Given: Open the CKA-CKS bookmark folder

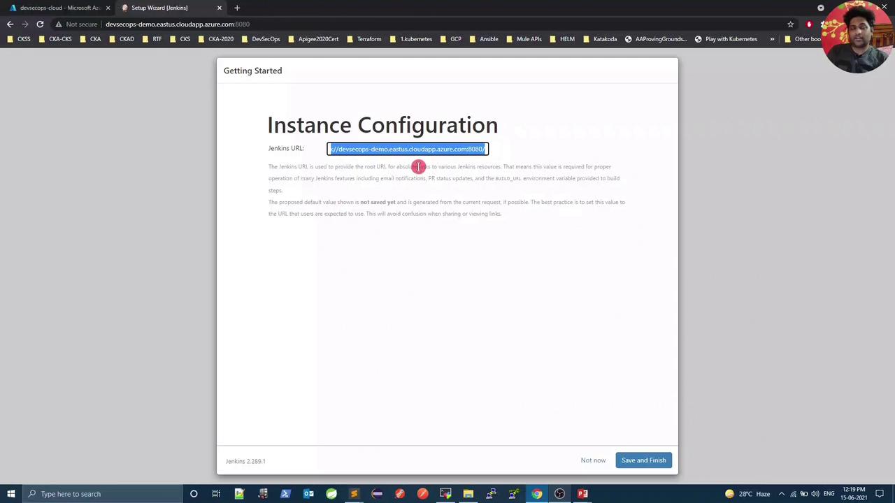Looking at the screenshot, I should 55,39.
